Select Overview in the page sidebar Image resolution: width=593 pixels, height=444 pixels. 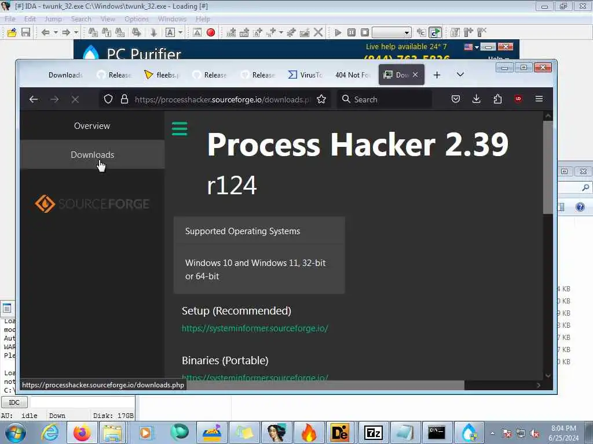92,125
